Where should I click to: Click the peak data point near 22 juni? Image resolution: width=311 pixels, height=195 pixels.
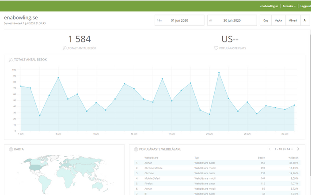pyautogui.click(x=219, y=73)
